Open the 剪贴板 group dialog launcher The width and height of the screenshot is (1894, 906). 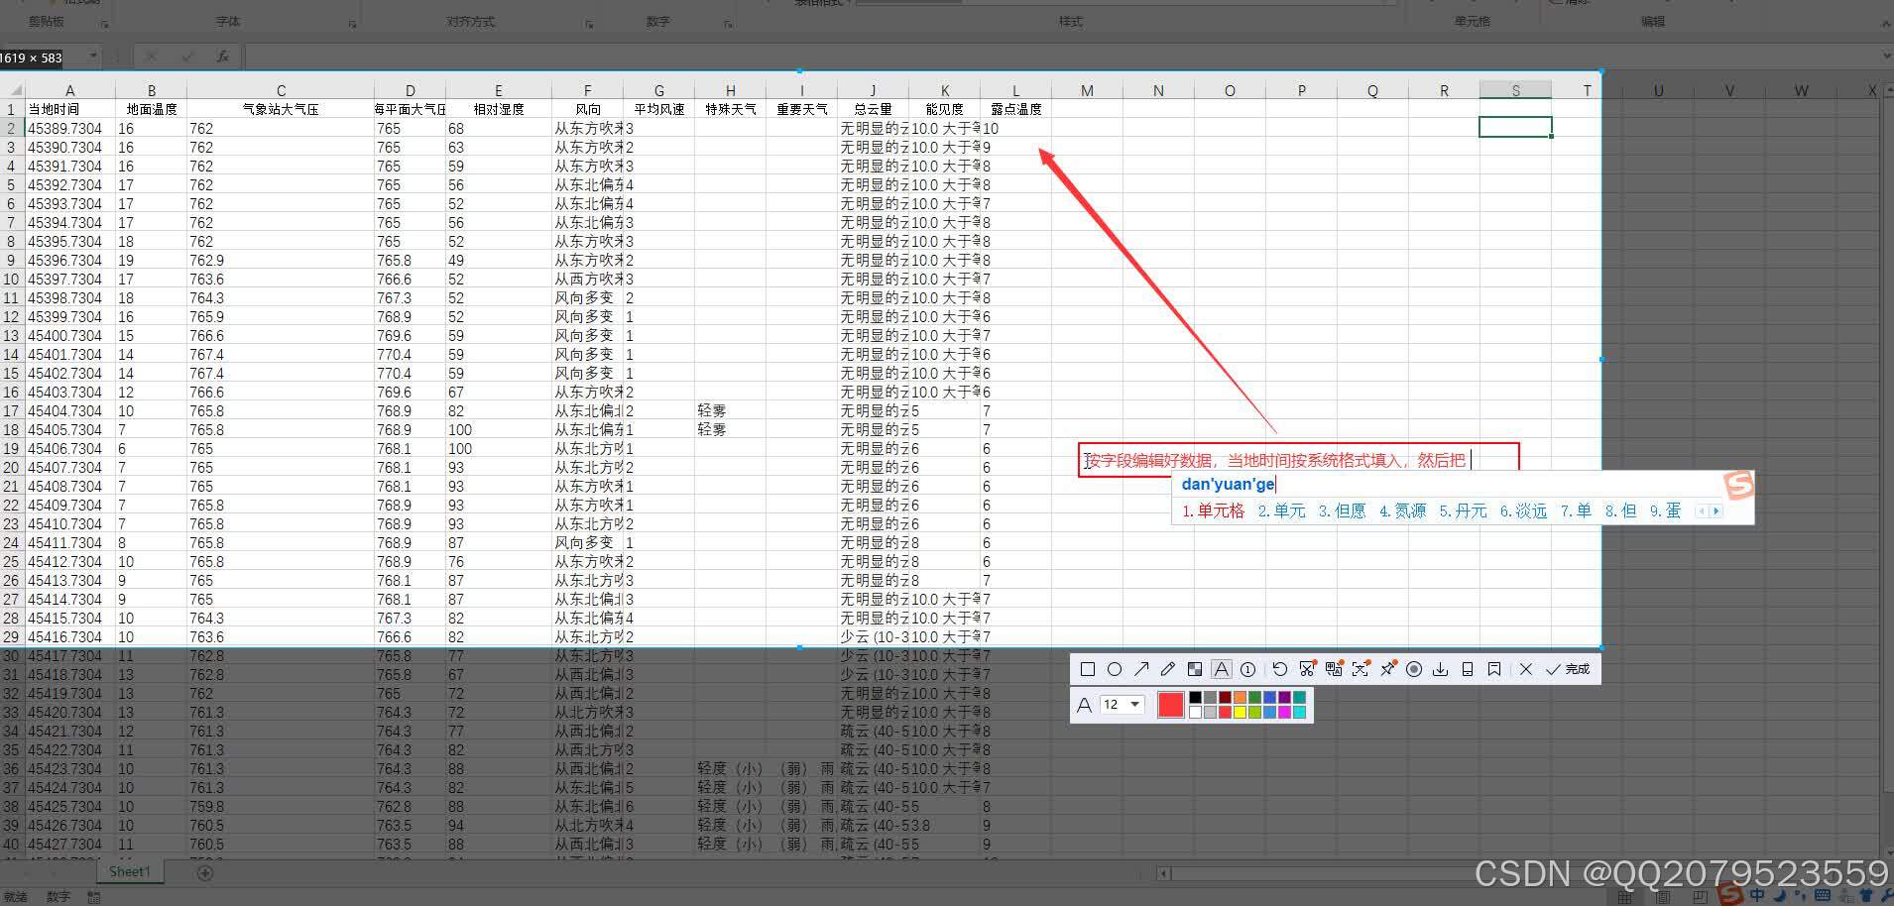[x=104, y=23]
